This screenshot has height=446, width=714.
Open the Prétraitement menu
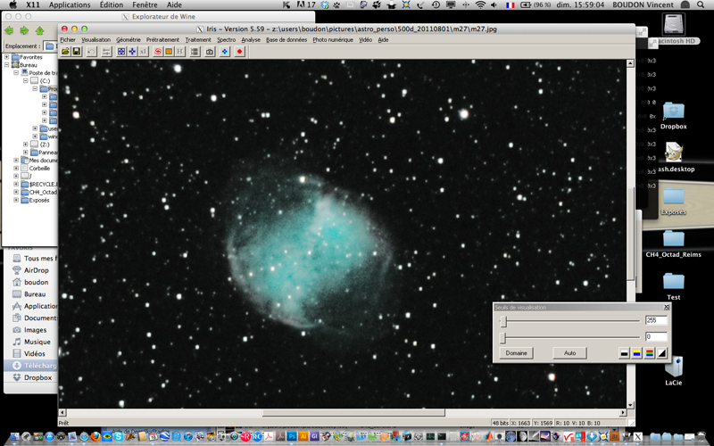click(x=162, y=40)
